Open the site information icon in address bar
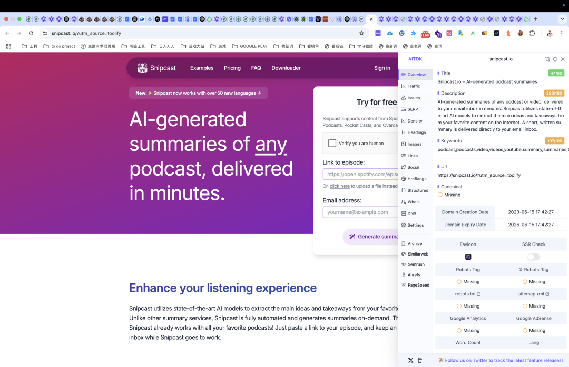 pos(45,33)
